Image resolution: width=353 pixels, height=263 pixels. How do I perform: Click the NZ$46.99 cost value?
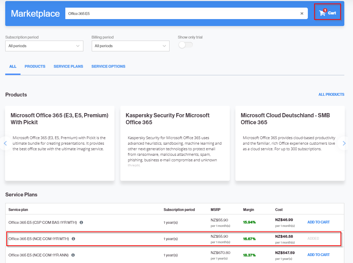[284, 220]
